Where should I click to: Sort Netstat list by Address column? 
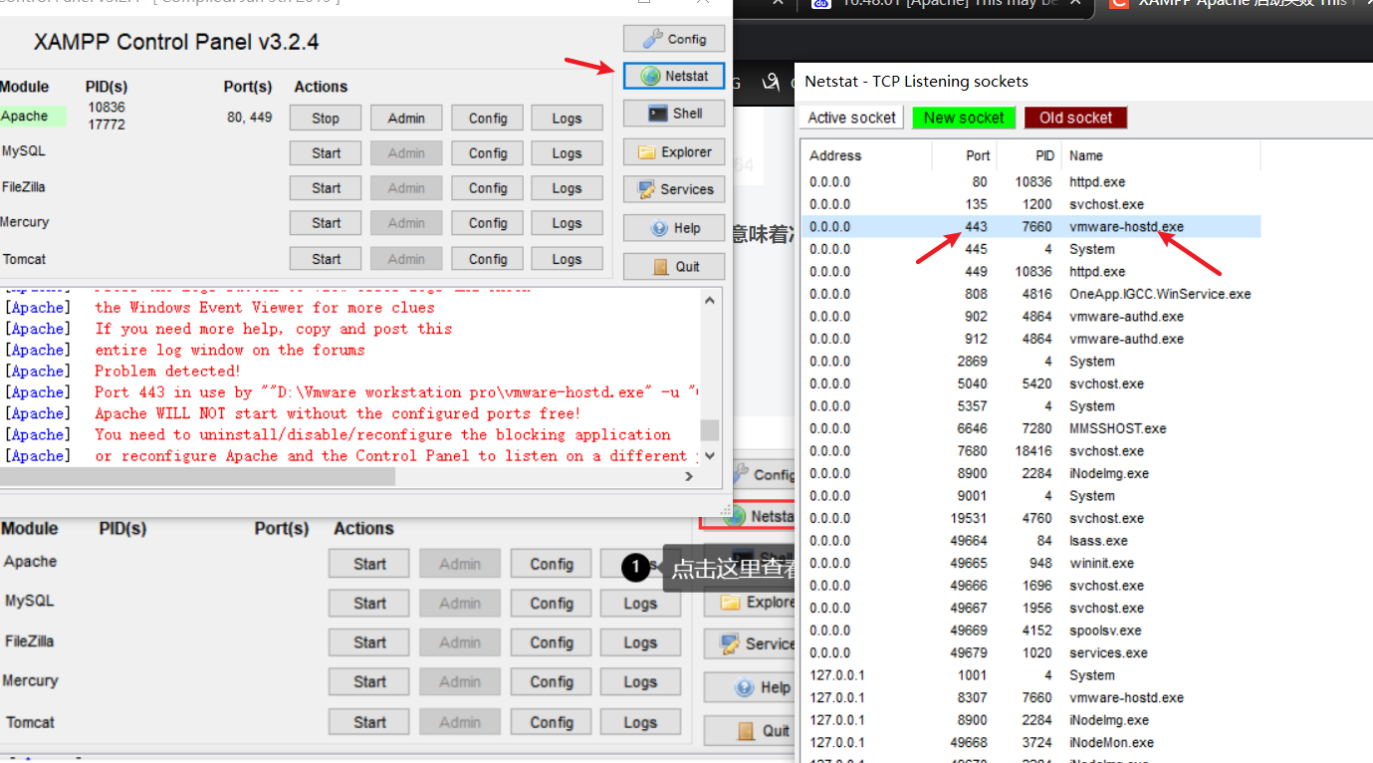[x=866, y=155]
